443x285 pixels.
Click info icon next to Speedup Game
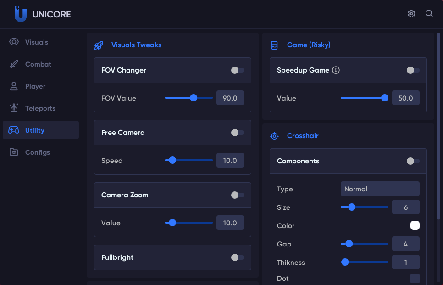click(336, 70)
